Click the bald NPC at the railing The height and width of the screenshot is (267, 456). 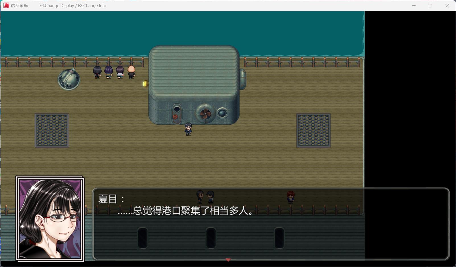pyautogui.click(x=131, y=72)
